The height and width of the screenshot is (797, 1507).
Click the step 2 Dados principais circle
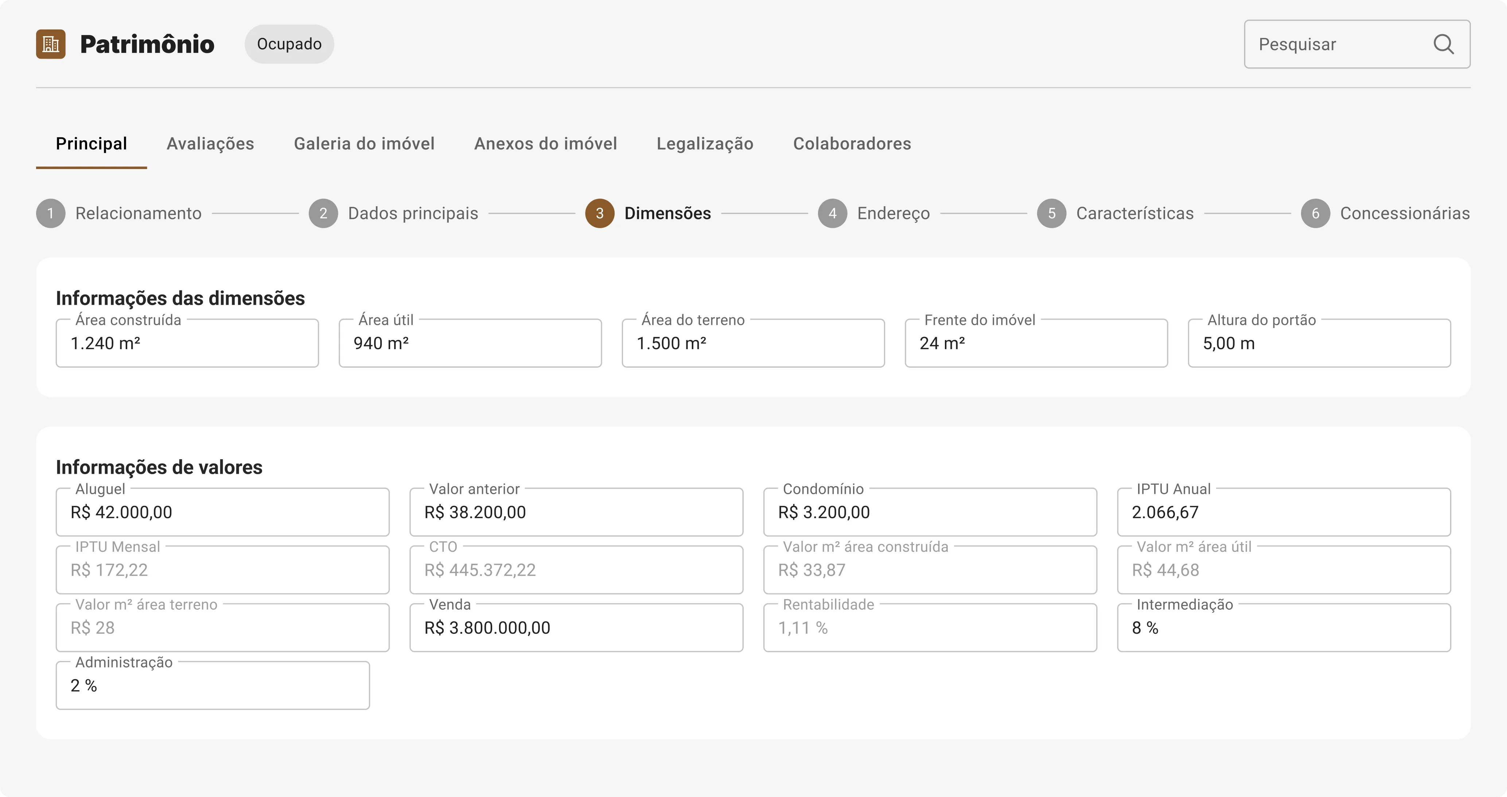323,214
